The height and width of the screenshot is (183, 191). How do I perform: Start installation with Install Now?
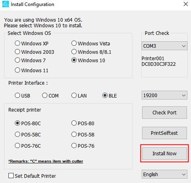coord(165,153)
